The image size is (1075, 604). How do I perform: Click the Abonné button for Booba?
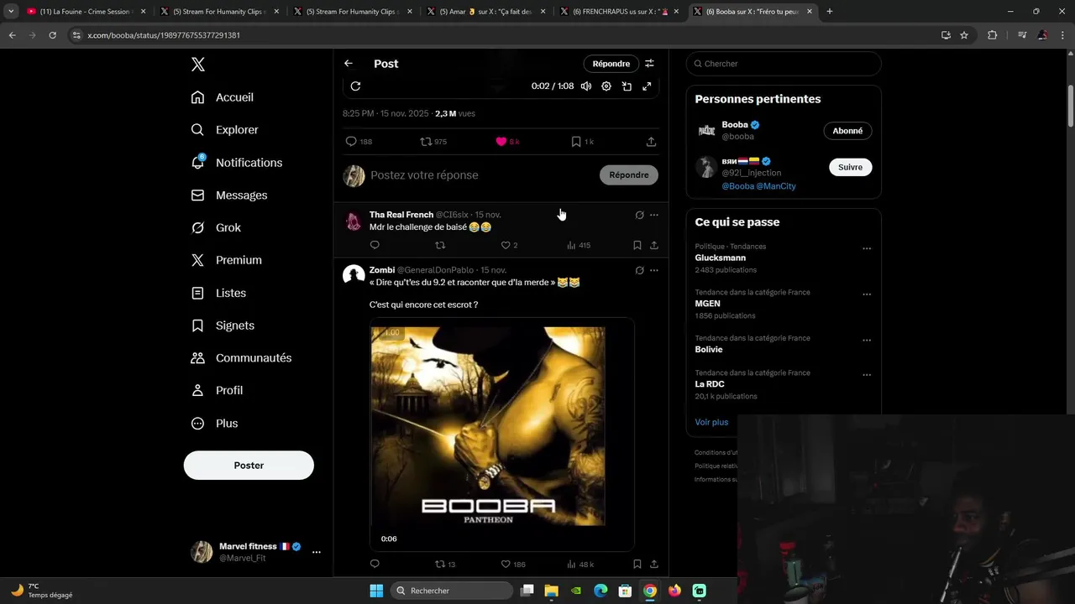click(847, 131)
